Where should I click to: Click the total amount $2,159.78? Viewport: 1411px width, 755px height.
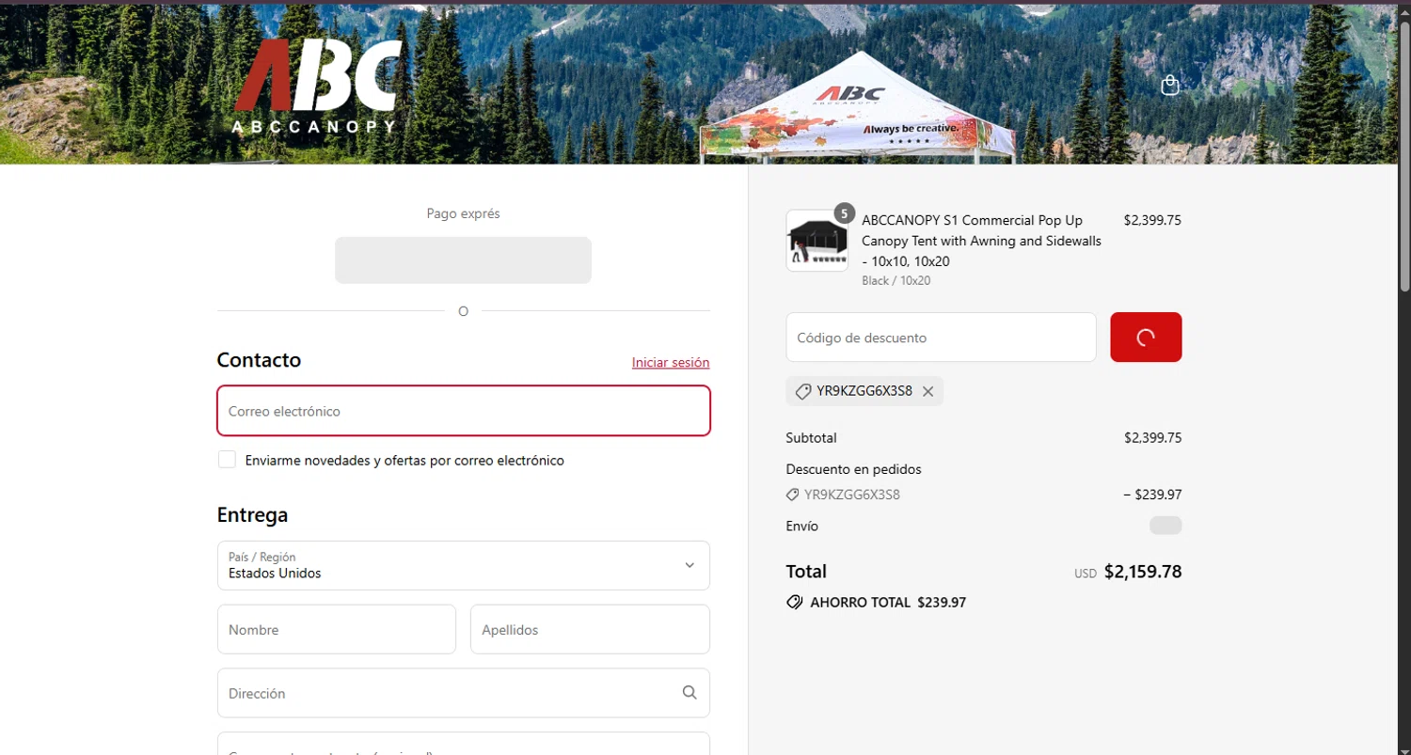[x=1143, y=572]
